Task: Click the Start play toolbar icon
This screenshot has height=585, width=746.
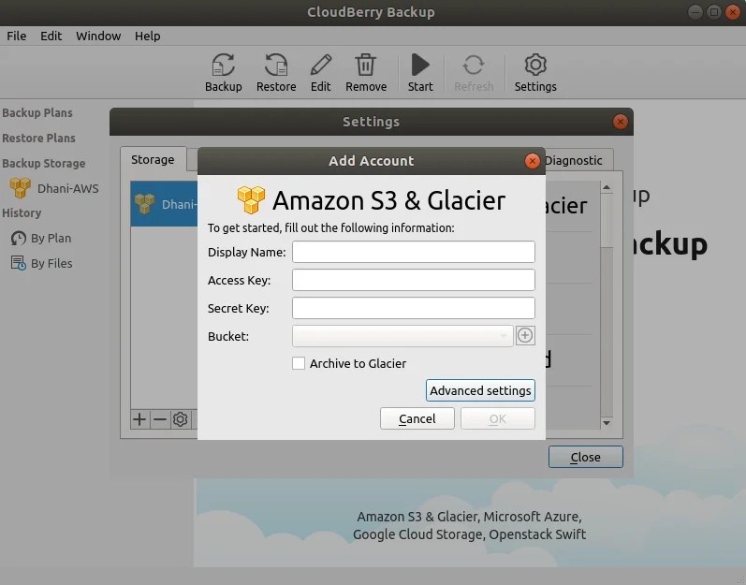Action: pyautogui.click(x=420, y=72)
